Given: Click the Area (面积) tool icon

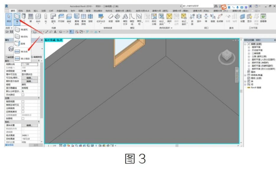Looking at the screenshot, I should click(x=169, y=17).
